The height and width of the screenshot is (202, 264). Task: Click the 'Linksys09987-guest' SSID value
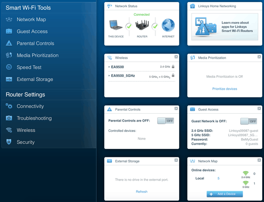coord(244,131)
